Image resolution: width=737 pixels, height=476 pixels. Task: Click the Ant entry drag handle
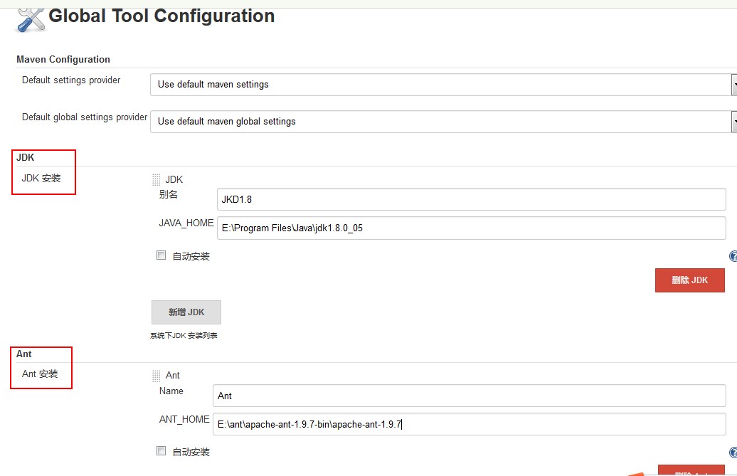pos(157,376)
